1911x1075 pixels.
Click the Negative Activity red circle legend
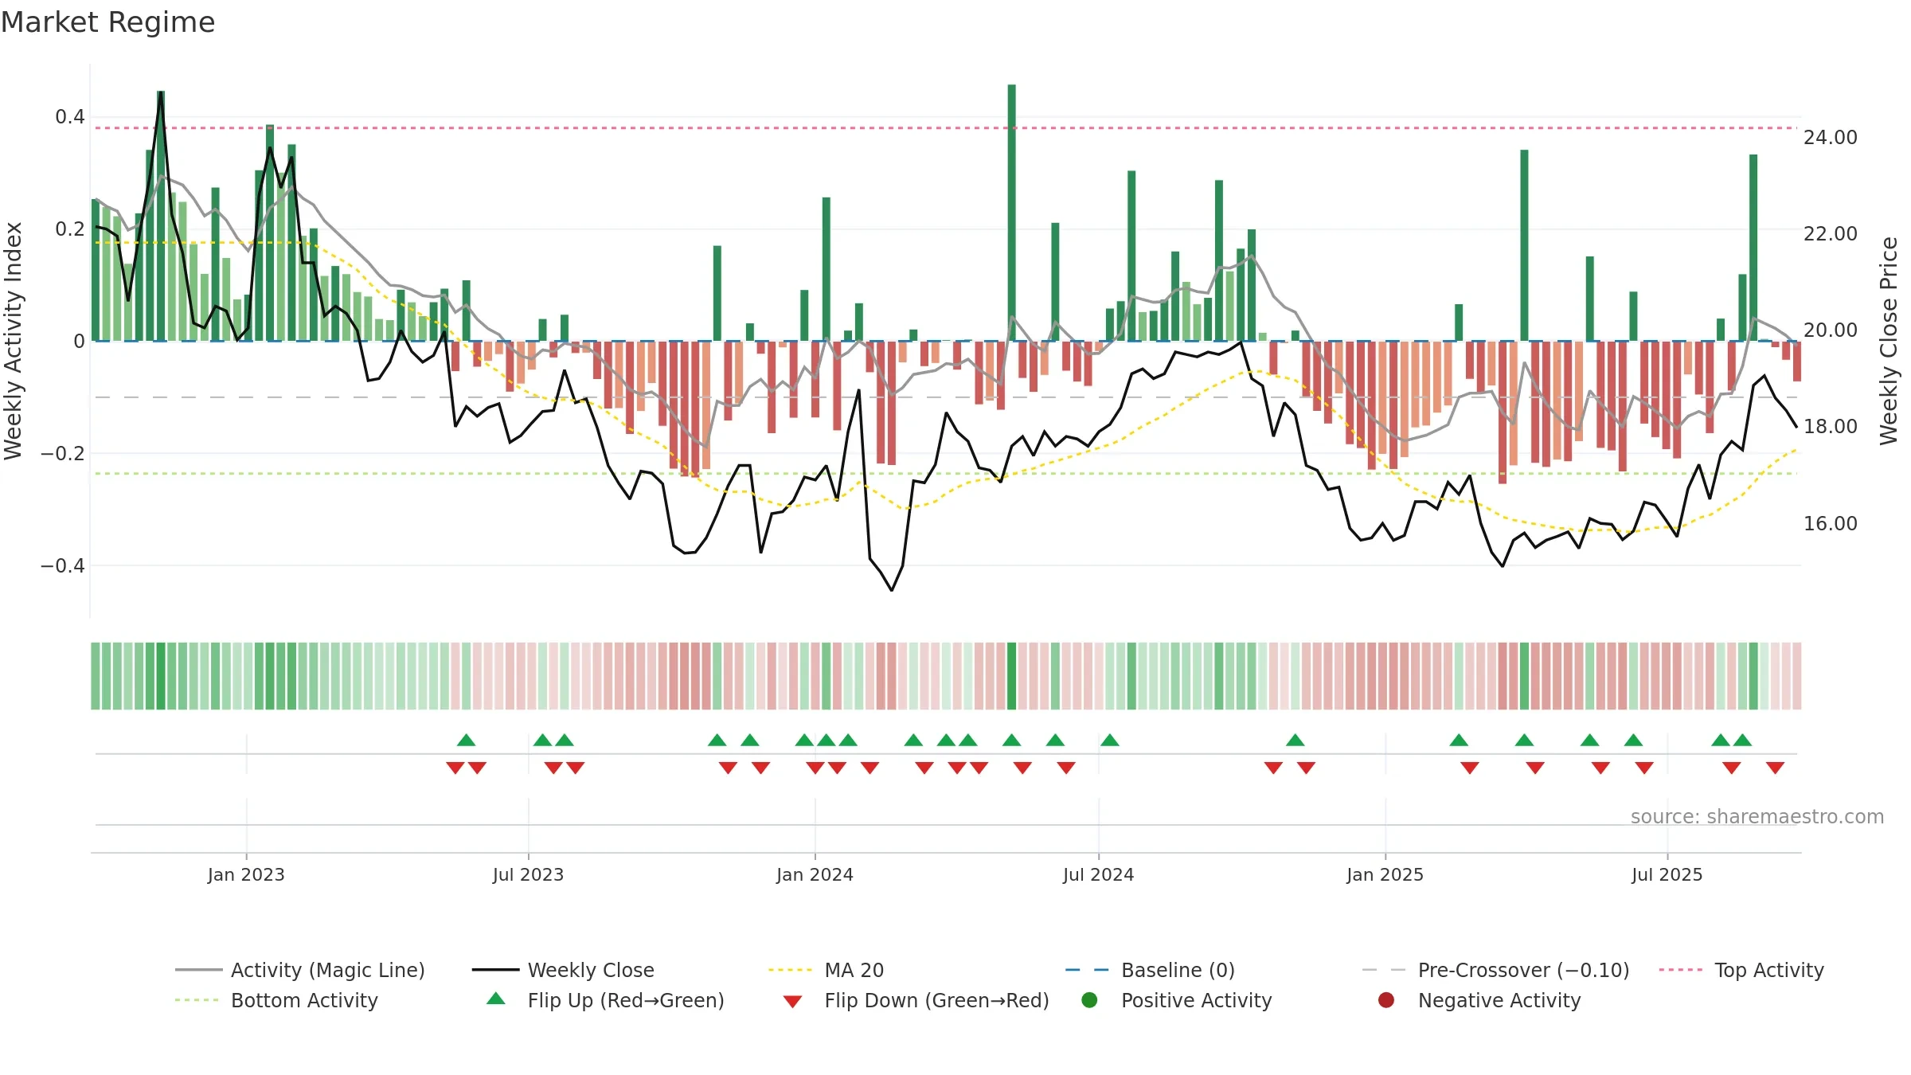tap(1386, 1000)
